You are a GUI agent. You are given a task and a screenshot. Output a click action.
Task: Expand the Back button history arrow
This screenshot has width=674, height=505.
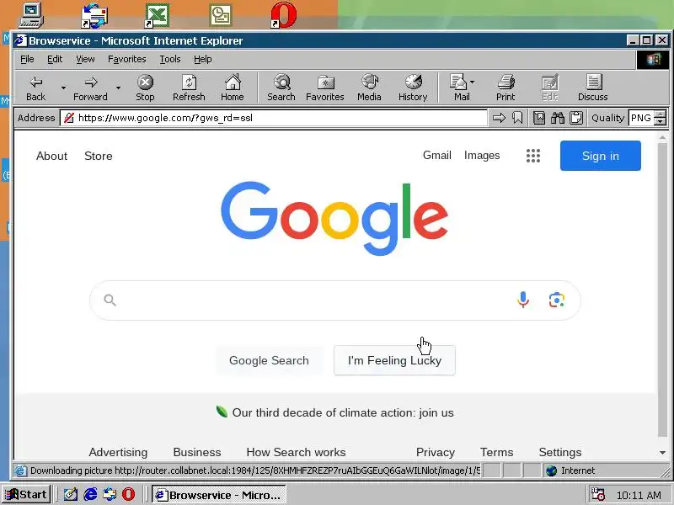tap(64, 88)
